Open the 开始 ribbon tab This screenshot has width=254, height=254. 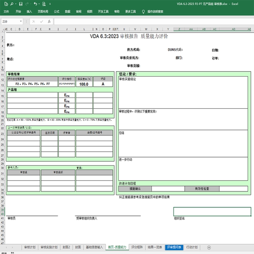tap(18, 12)
